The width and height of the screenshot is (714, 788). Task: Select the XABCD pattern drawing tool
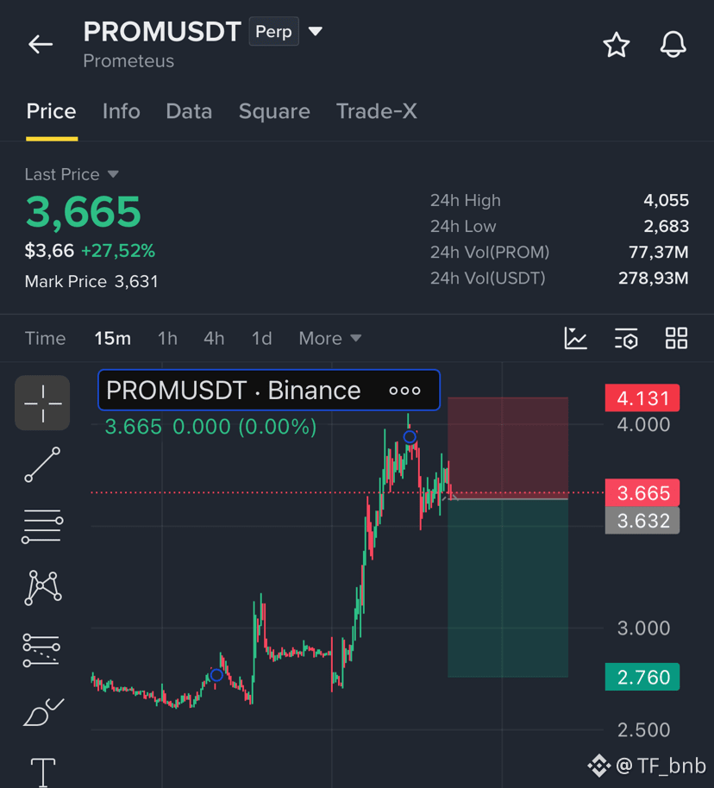(x=43, y=587)
